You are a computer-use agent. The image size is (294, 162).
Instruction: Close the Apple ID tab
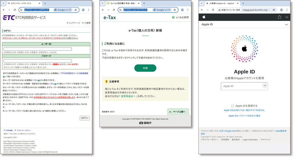coord(238,3)
